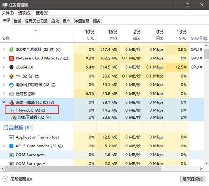Click the GPU 0 engine cell for obs64
Viewport: 209px width, 186px height.
196,67
